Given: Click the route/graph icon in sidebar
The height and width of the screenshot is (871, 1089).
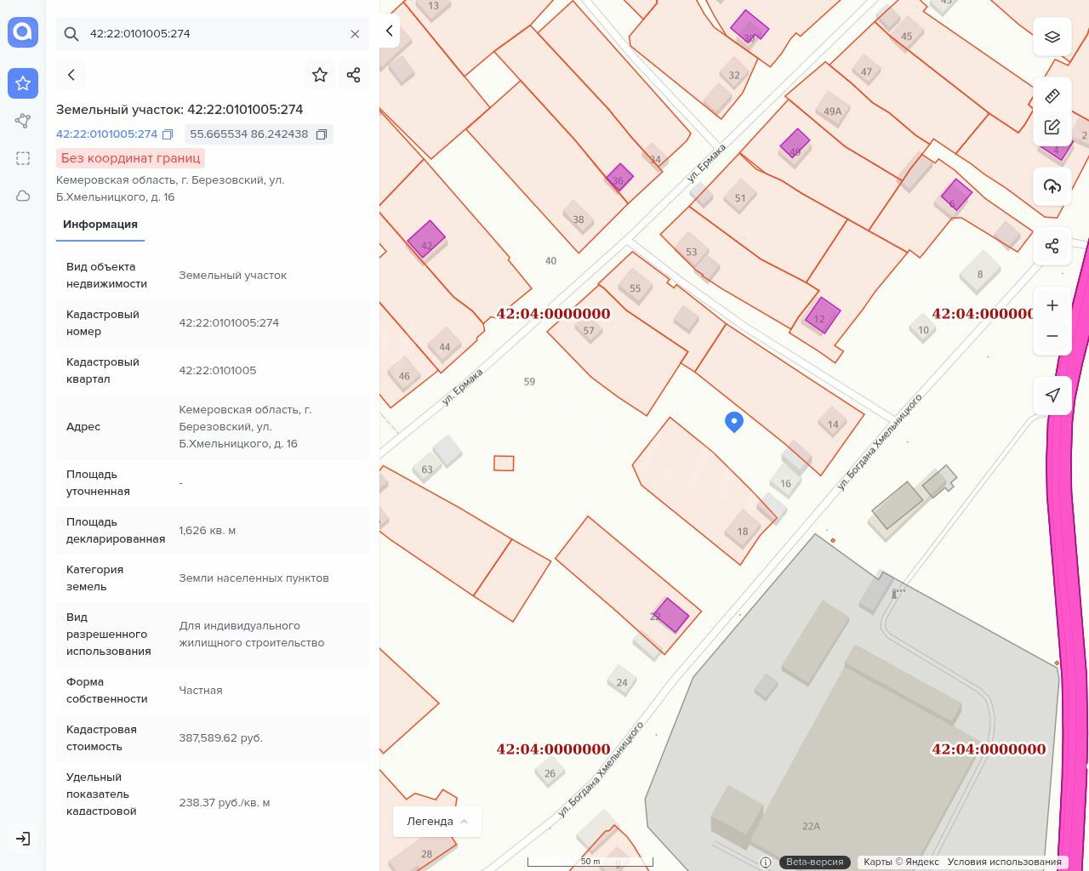Looking at the screenshot, I should pos(23,121).
